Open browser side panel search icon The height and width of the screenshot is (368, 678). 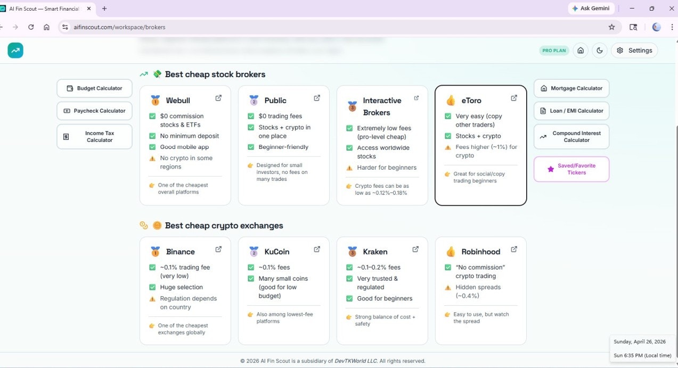point(633,27)
